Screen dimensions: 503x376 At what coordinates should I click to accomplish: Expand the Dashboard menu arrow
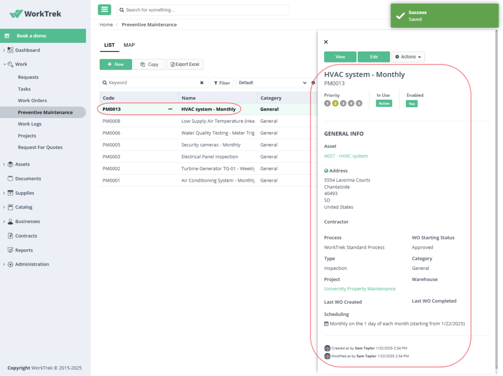point(4,50)
